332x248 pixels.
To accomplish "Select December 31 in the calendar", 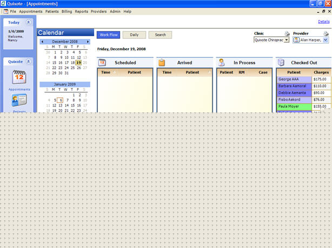I will pyautogui.click(x=67, y=73).
